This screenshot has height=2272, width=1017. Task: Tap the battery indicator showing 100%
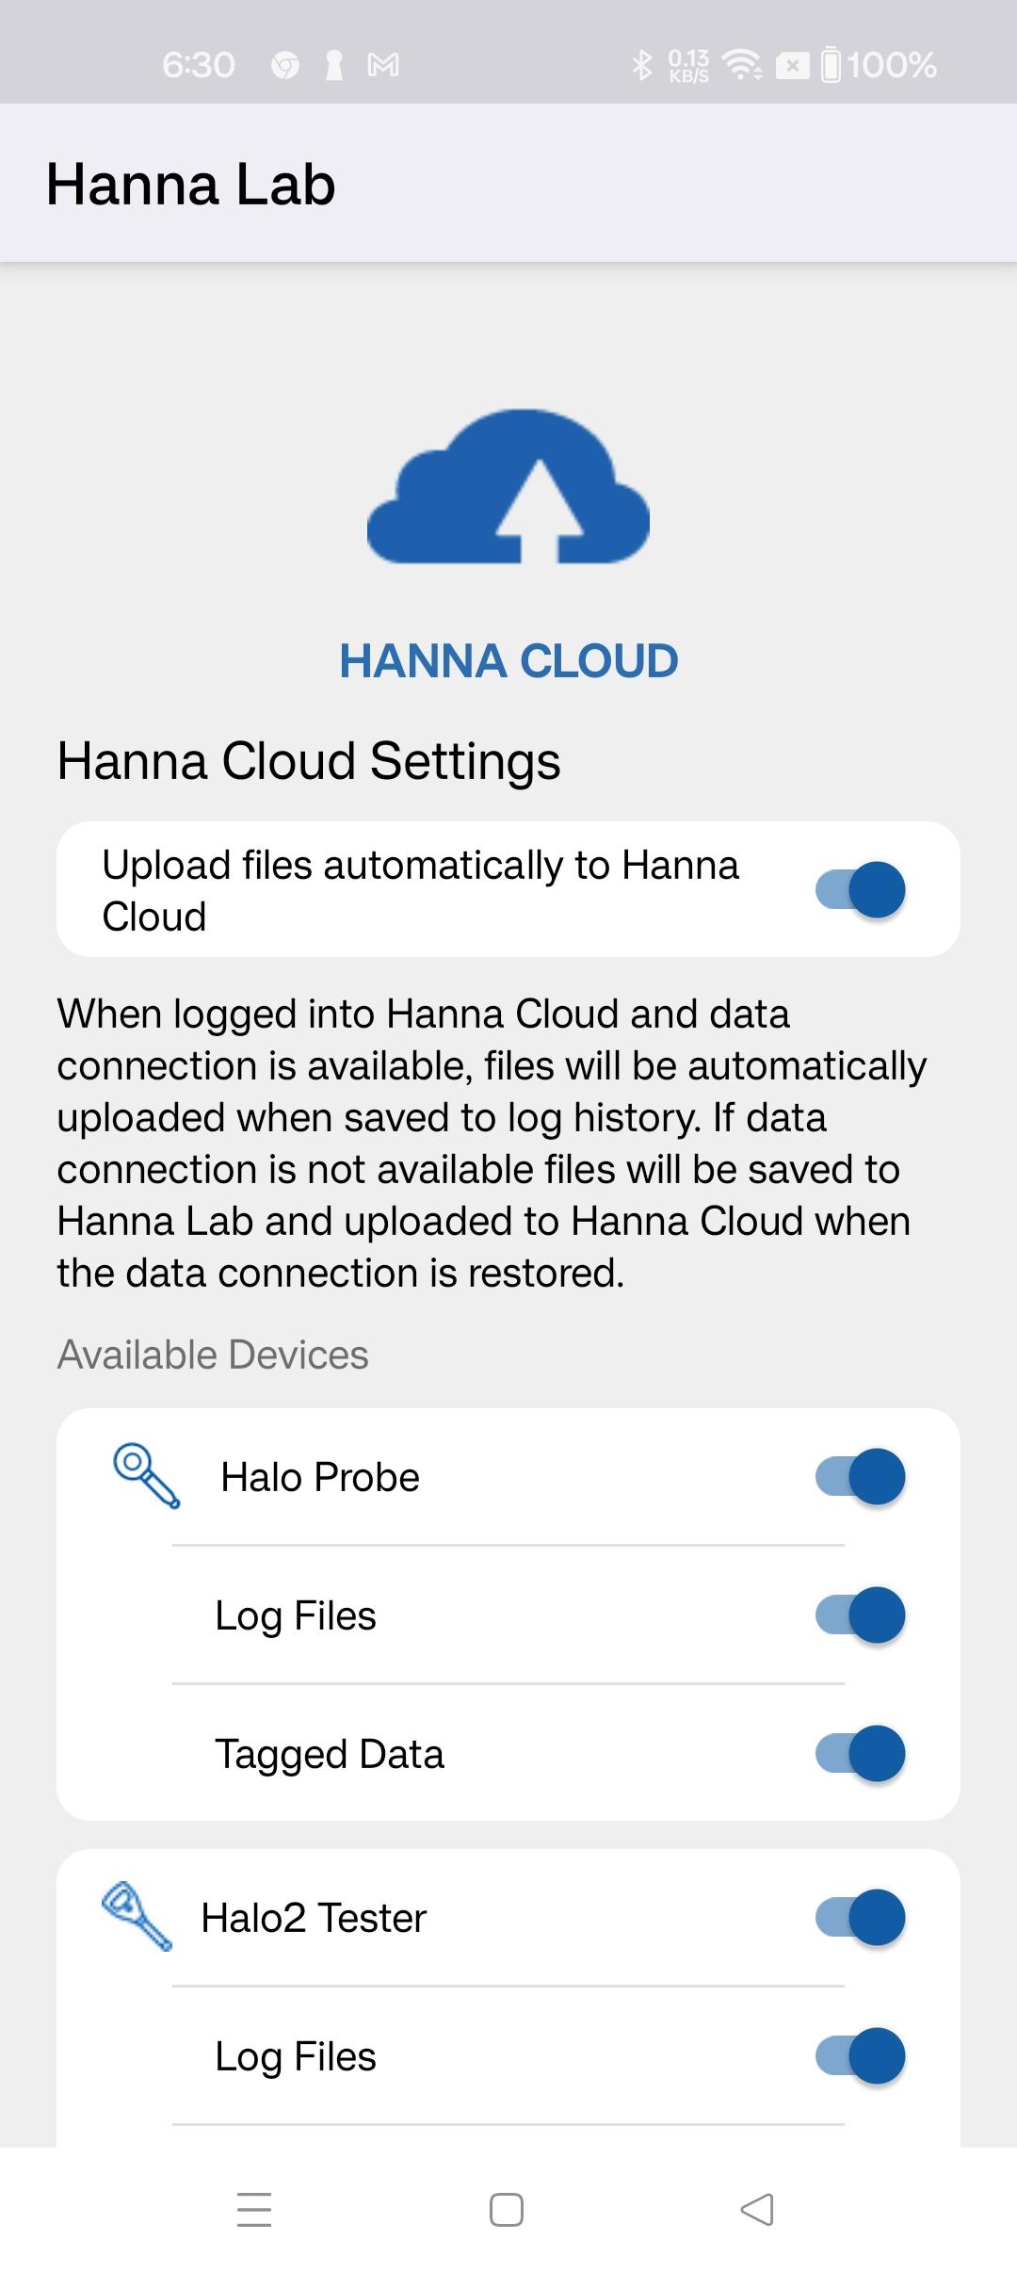[879, 65]
